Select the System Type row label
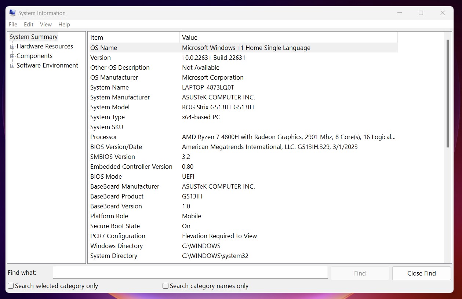 (108, 117)
